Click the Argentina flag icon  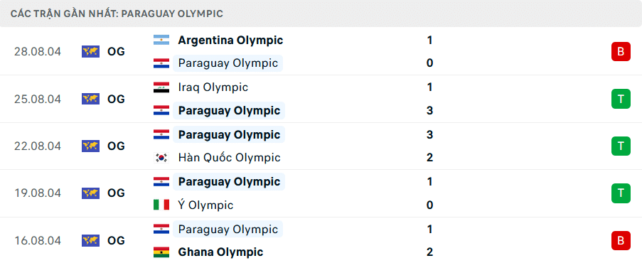(161, 40)
